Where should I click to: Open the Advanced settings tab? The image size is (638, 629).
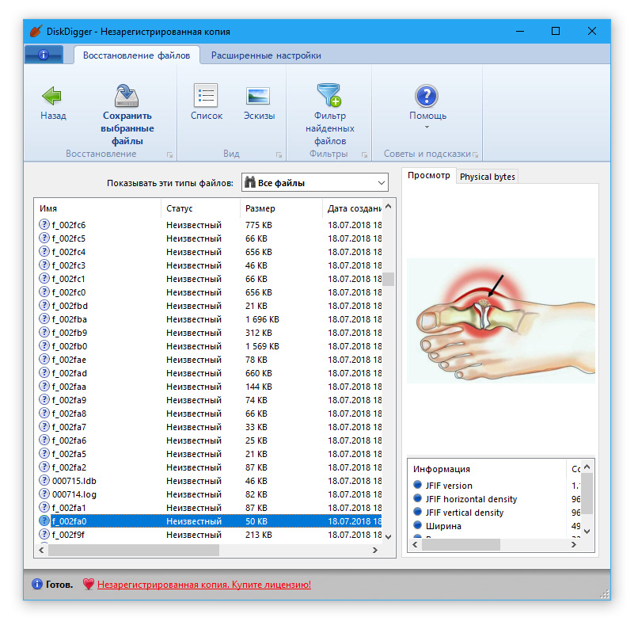[266, 55]
